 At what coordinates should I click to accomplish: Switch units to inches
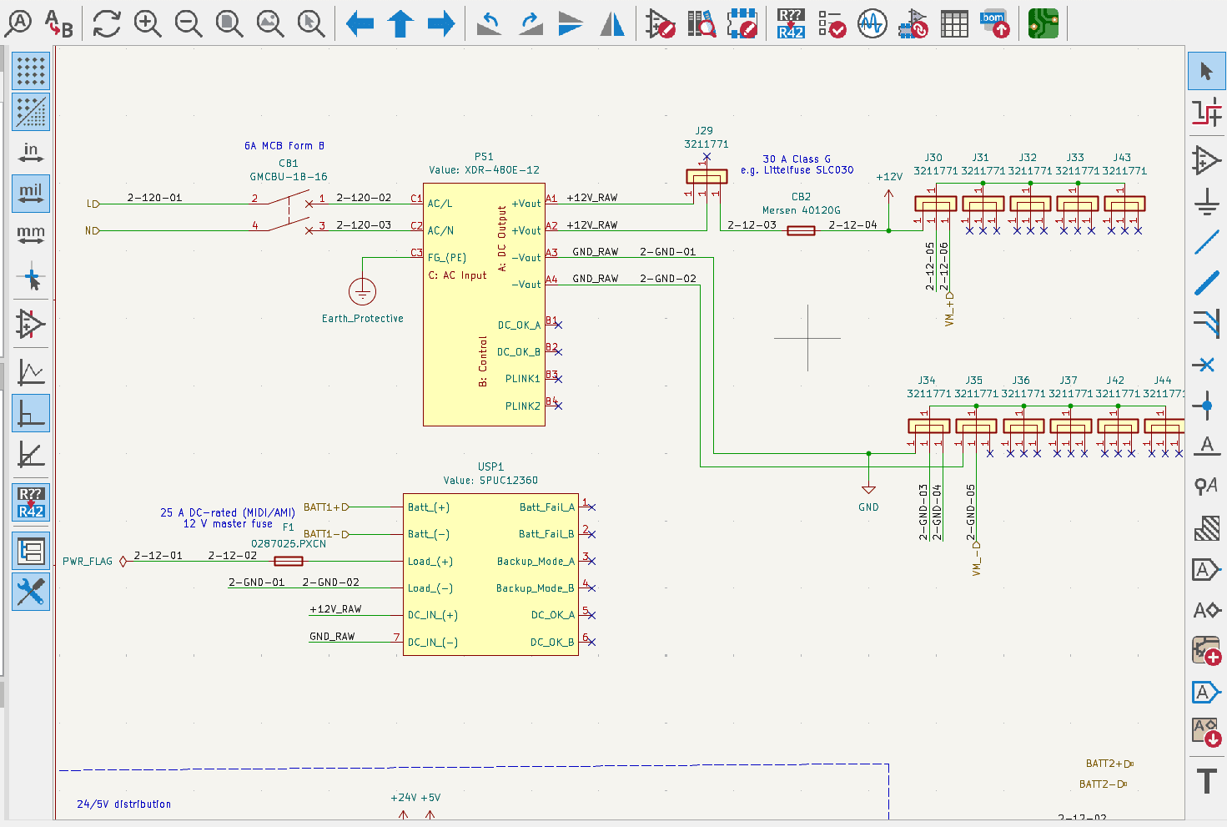(x=31, y=153)
